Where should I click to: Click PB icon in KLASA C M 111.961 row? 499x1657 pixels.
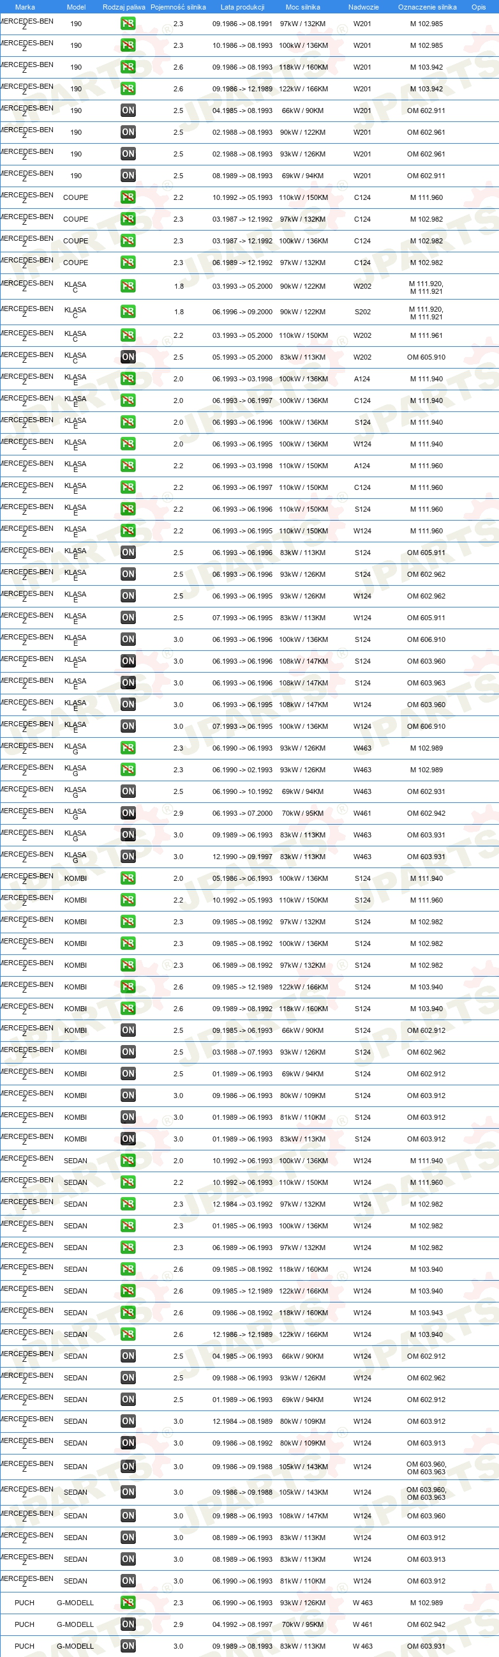[x=128, y=336]
